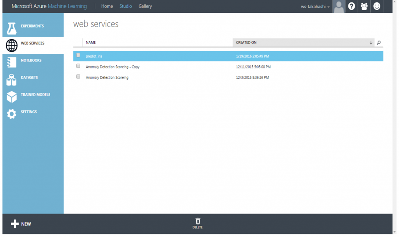Click the user profile avatar icon

click(339, 6)
